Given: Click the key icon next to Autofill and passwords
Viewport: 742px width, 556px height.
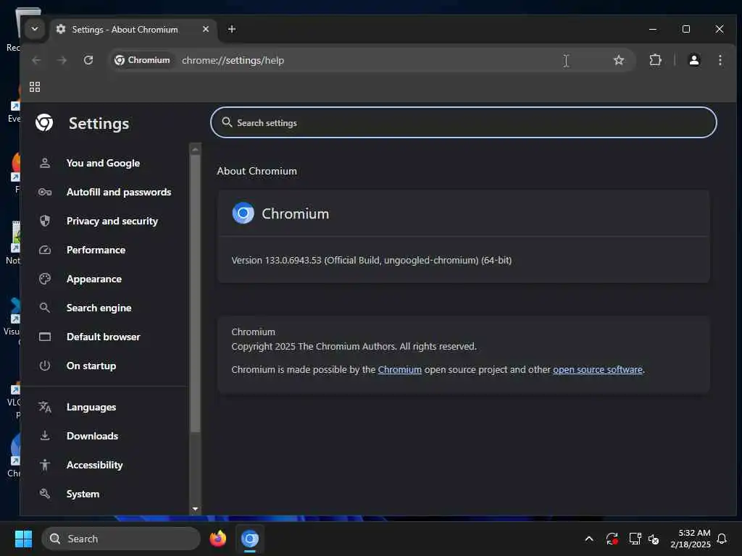Looking at the screenshot, I should click(x=45, y=192).
